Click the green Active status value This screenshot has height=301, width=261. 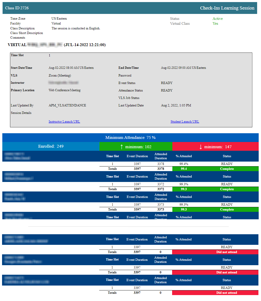pyautogui.click(x=217, y=19)
